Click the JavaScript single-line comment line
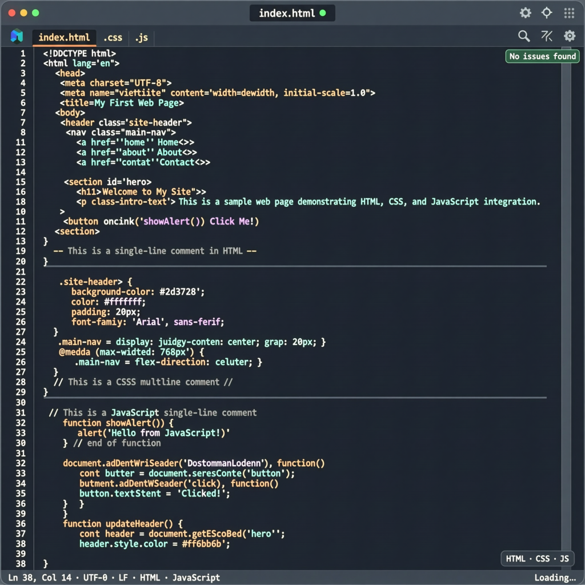 pyautogui.click(x=153, y=412)
